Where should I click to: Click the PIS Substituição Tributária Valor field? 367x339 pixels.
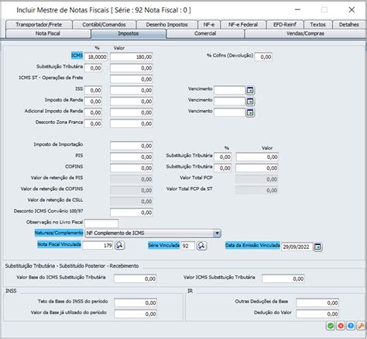coord(257,157)
